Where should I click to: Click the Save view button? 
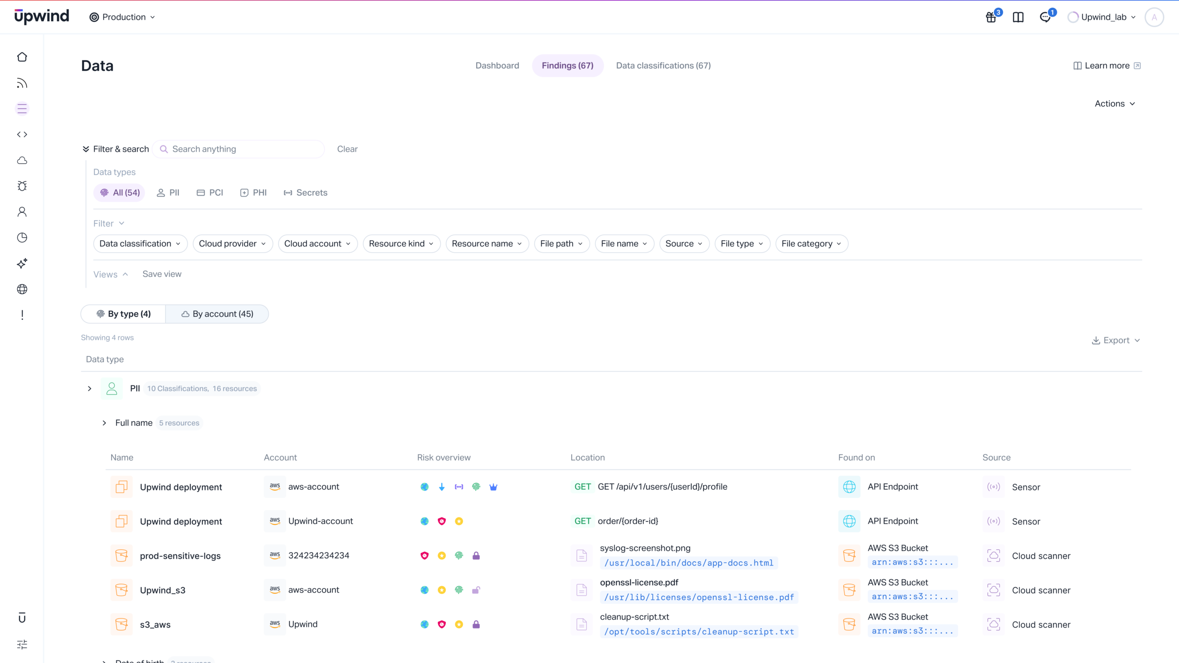162,274
